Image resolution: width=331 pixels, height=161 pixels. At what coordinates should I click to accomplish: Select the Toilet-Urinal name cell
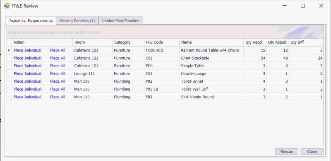pyautogui.click(x=212, y=82)
